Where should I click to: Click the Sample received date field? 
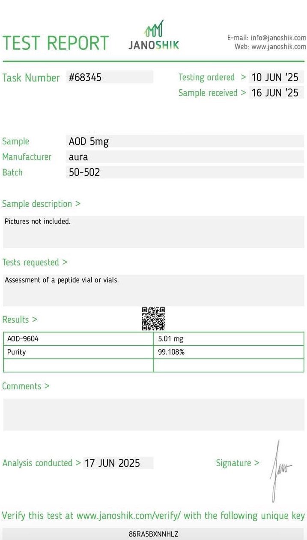[276, 93]
